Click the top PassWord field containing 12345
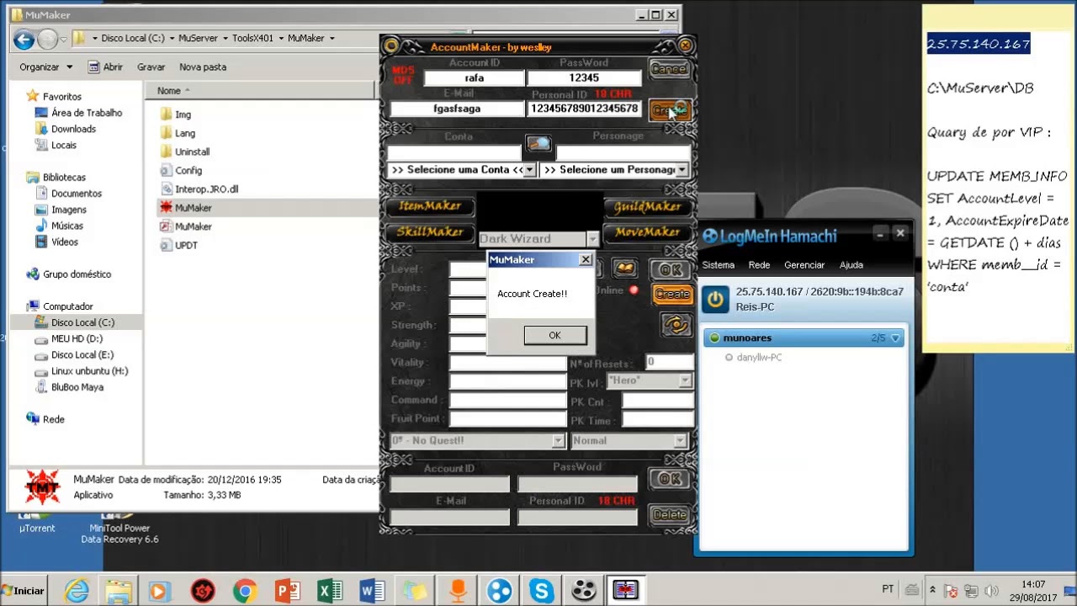Image resolution: width=1077 pixels, height=606 pixels. pos(584,78)
